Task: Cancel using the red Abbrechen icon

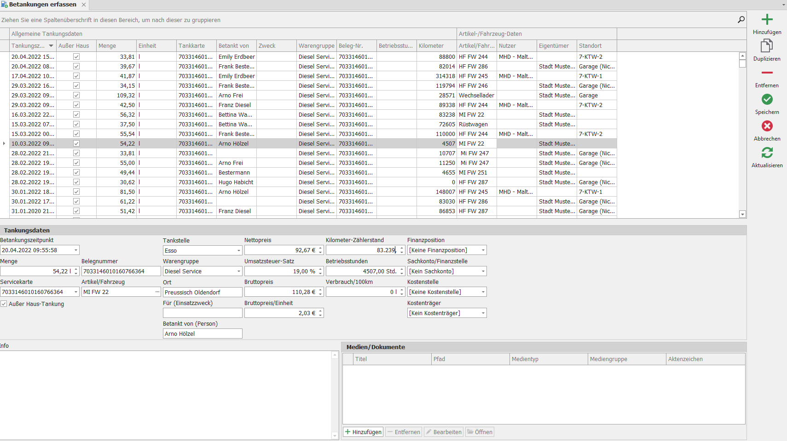Action: [767, 126]
